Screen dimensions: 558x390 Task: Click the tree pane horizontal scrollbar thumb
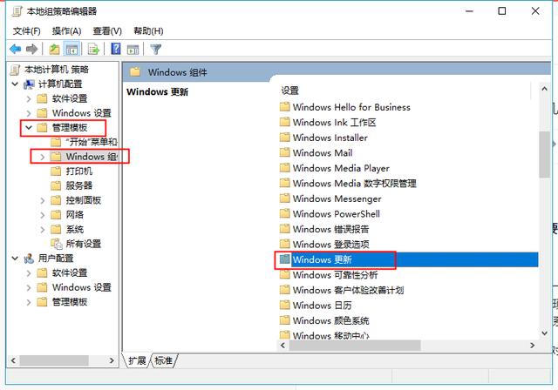pyautogui.click(x=54, y=360)
